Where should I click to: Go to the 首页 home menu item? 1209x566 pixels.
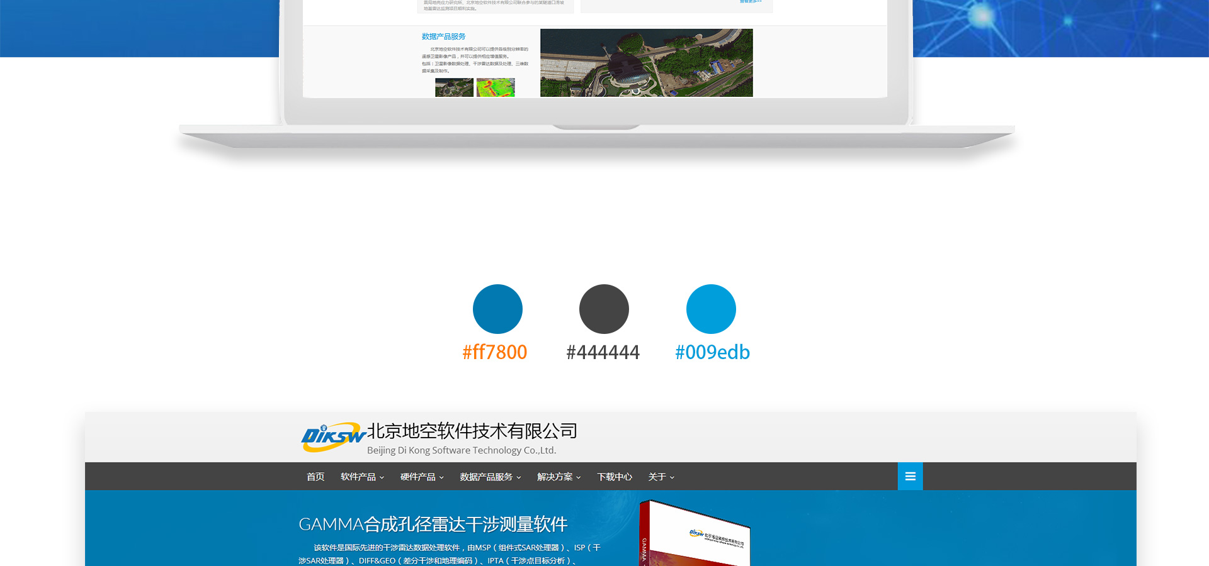pyautogui.click(x=315, y=477)
